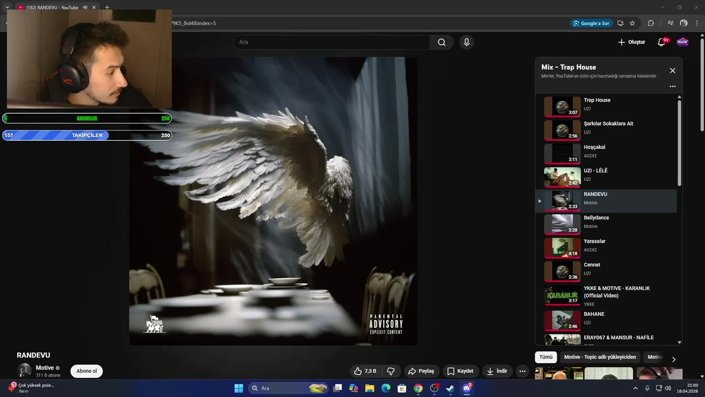Click the Paylaş share button
The image size is (705, 397).
point(421,371)
